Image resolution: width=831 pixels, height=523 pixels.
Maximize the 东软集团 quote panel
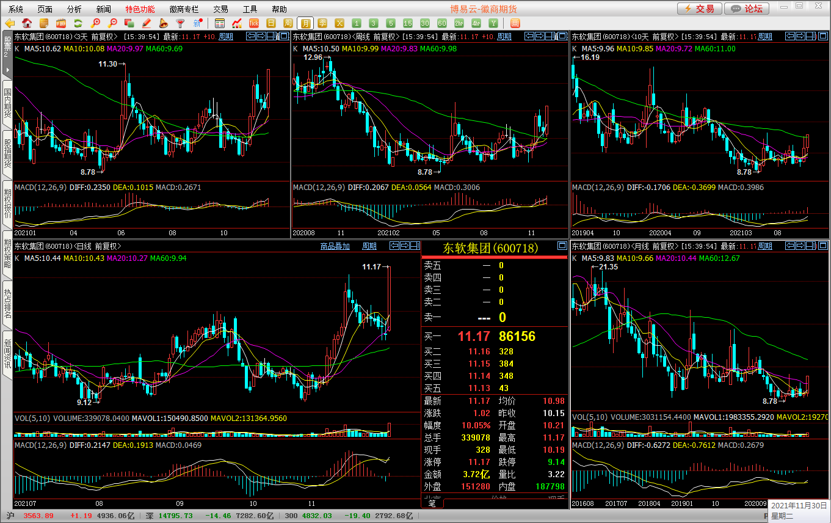(x=562, y=246)
